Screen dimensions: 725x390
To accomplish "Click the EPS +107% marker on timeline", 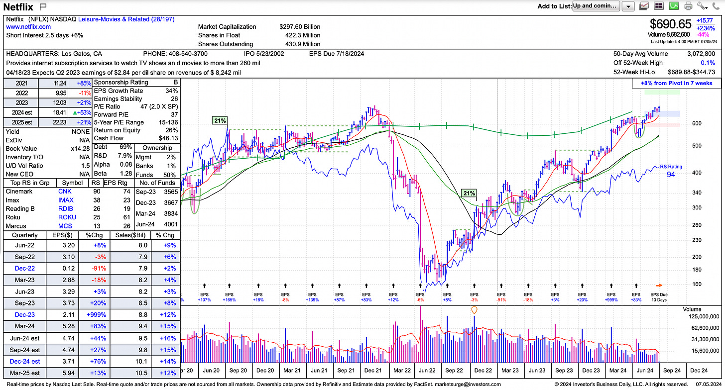I will (204, 297).
